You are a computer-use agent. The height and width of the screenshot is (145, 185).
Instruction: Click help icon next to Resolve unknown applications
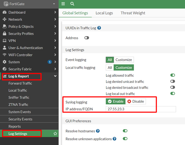tap(114, 139)
